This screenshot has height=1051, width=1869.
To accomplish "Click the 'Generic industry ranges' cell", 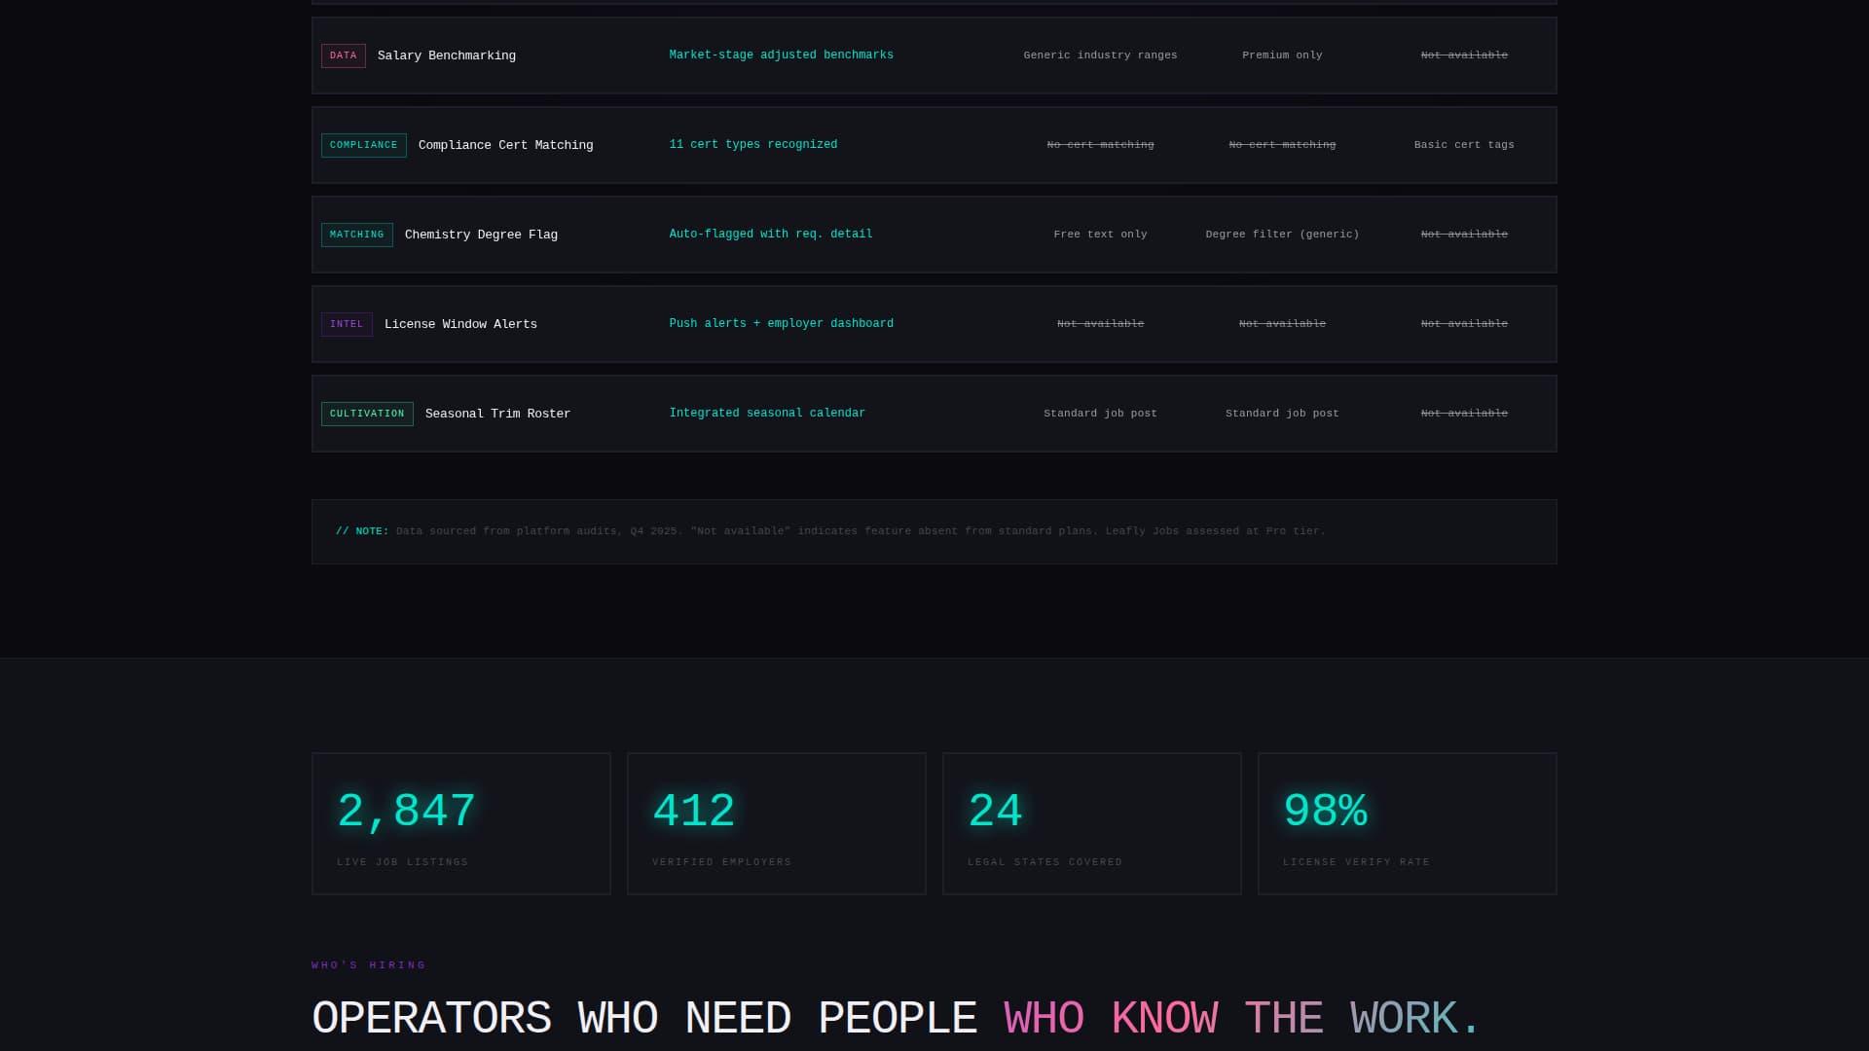I will (1100, 55).
